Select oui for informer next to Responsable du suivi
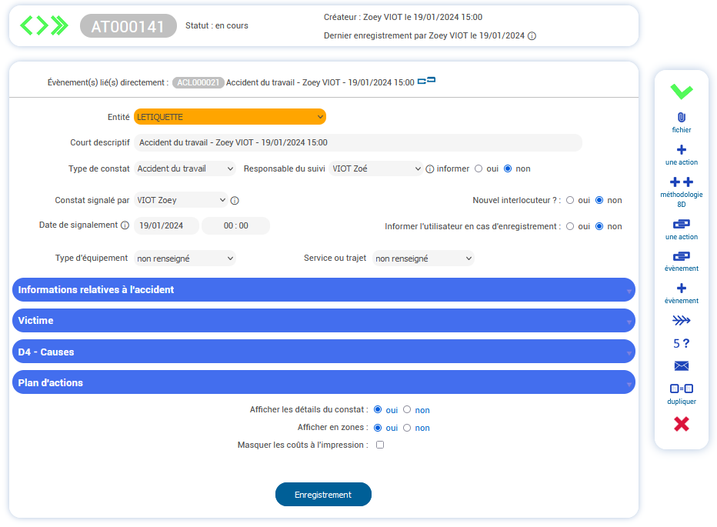 pos(478,168)
